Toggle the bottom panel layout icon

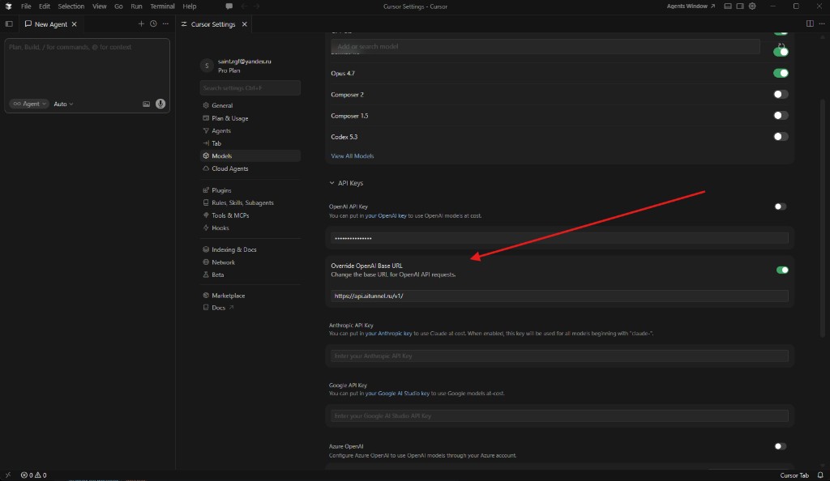[x=728, y=6]
